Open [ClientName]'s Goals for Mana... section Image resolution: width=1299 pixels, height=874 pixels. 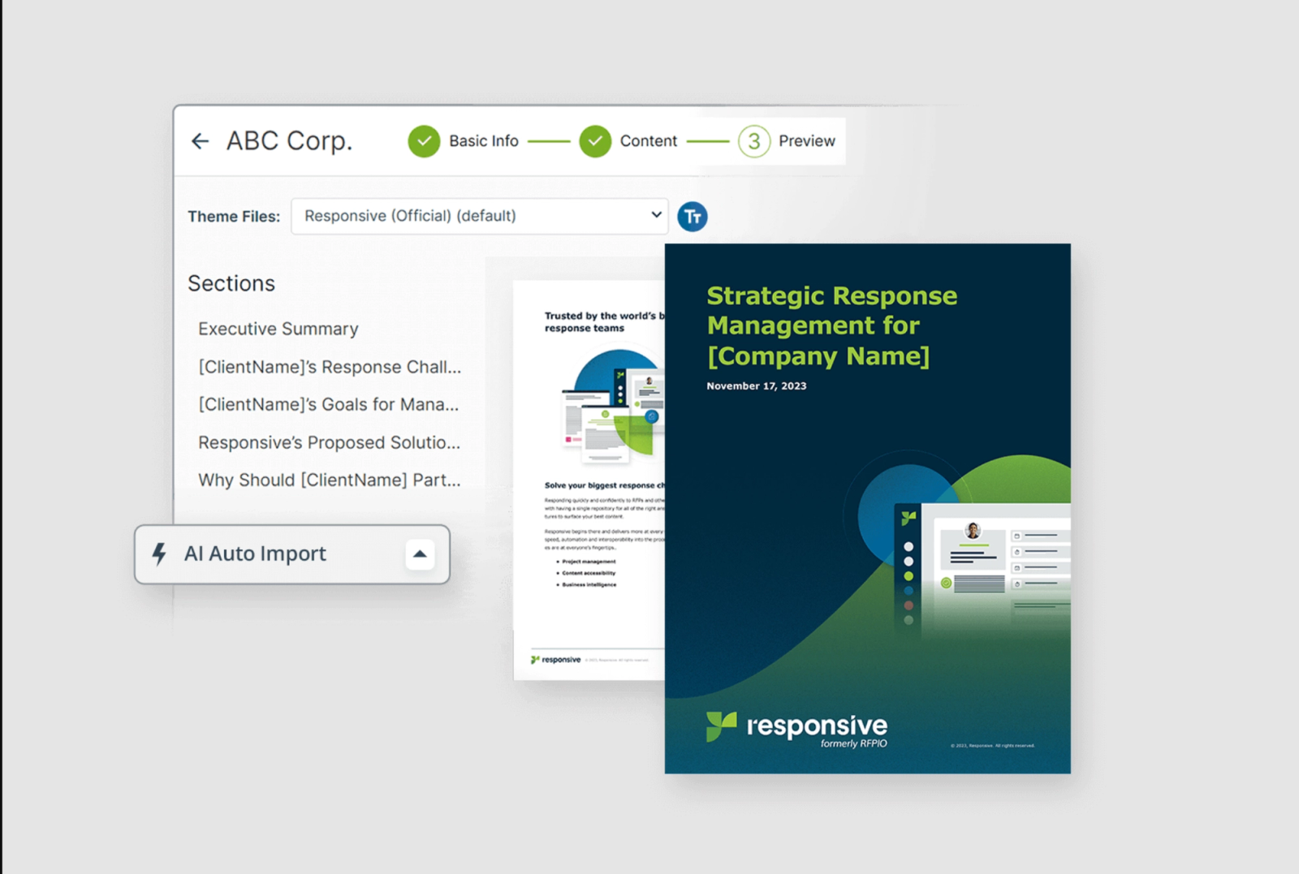click(x=329, y=404)
